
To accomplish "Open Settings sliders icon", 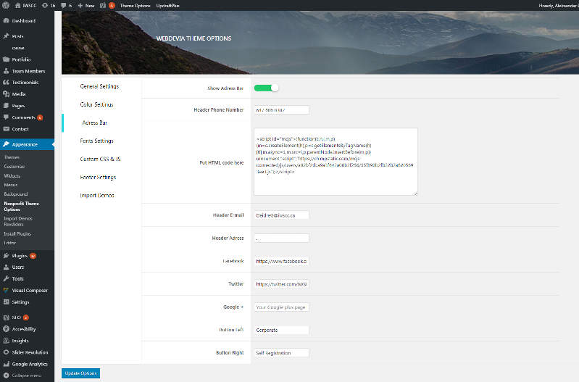I will pos(6,302).
